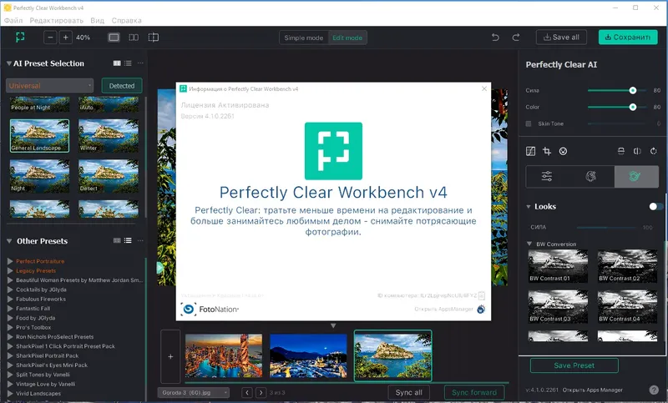Switch Other Presets to list view
Screen dimensions: 668x403
(128, 240)
